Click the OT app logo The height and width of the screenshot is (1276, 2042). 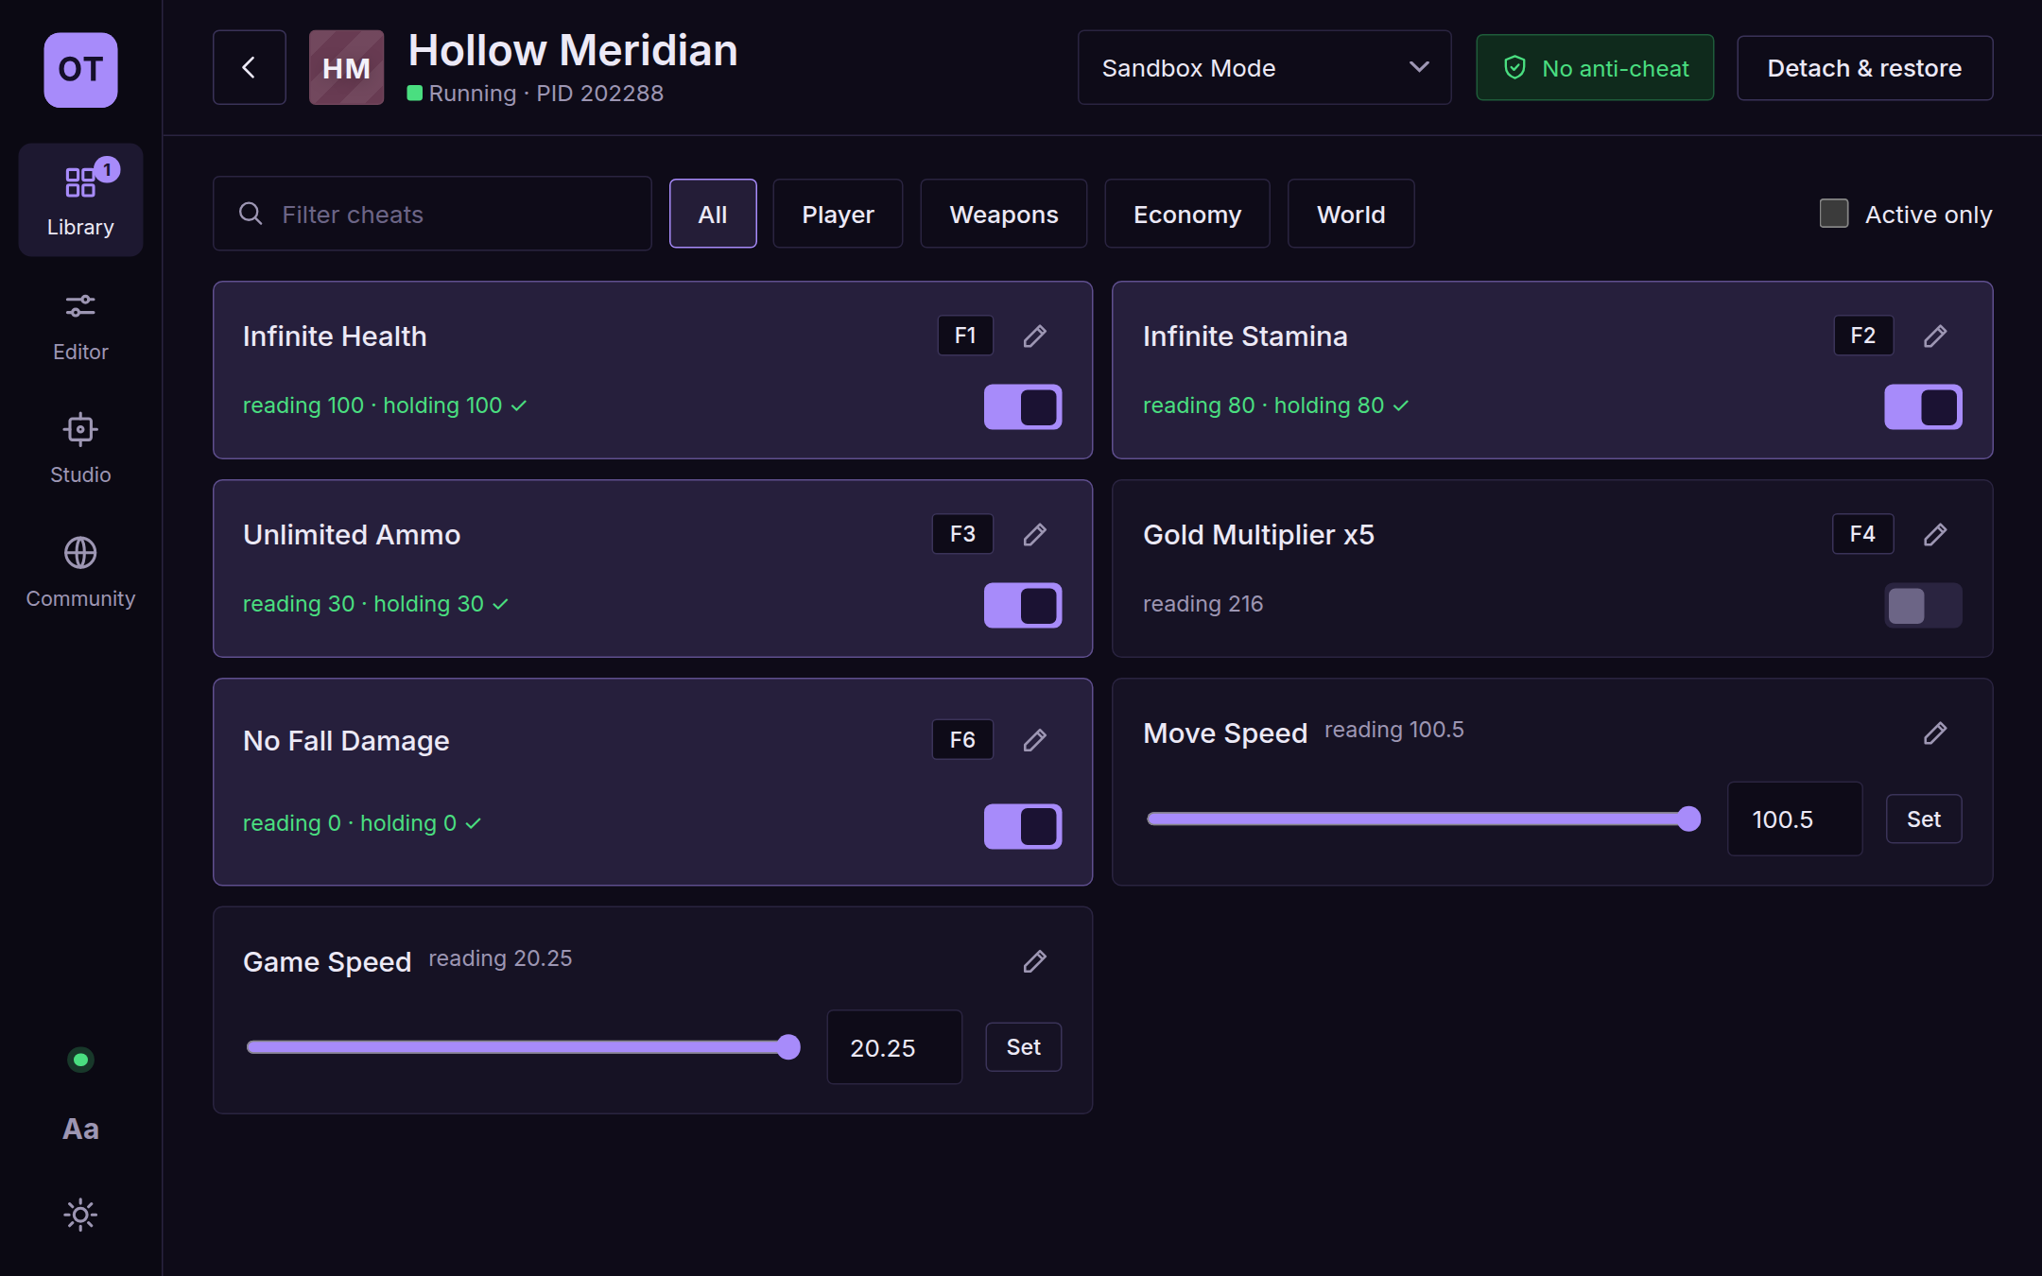(80, 69)
